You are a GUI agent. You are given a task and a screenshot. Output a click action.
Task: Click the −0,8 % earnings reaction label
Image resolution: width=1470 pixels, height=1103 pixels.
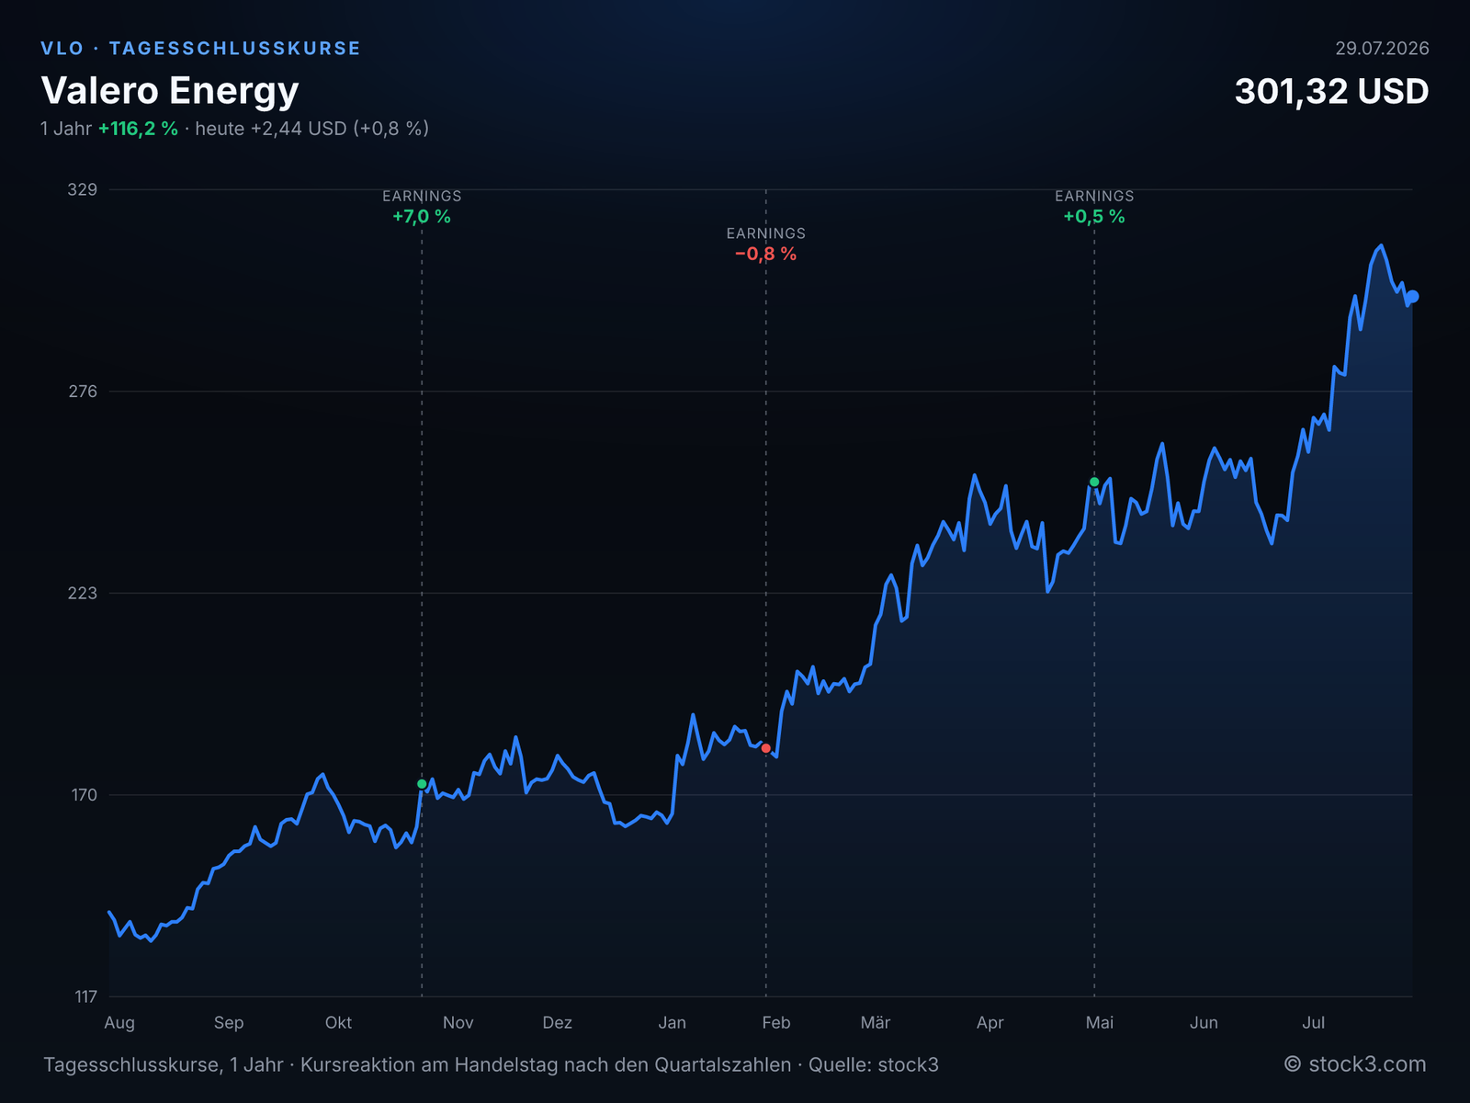765,255
